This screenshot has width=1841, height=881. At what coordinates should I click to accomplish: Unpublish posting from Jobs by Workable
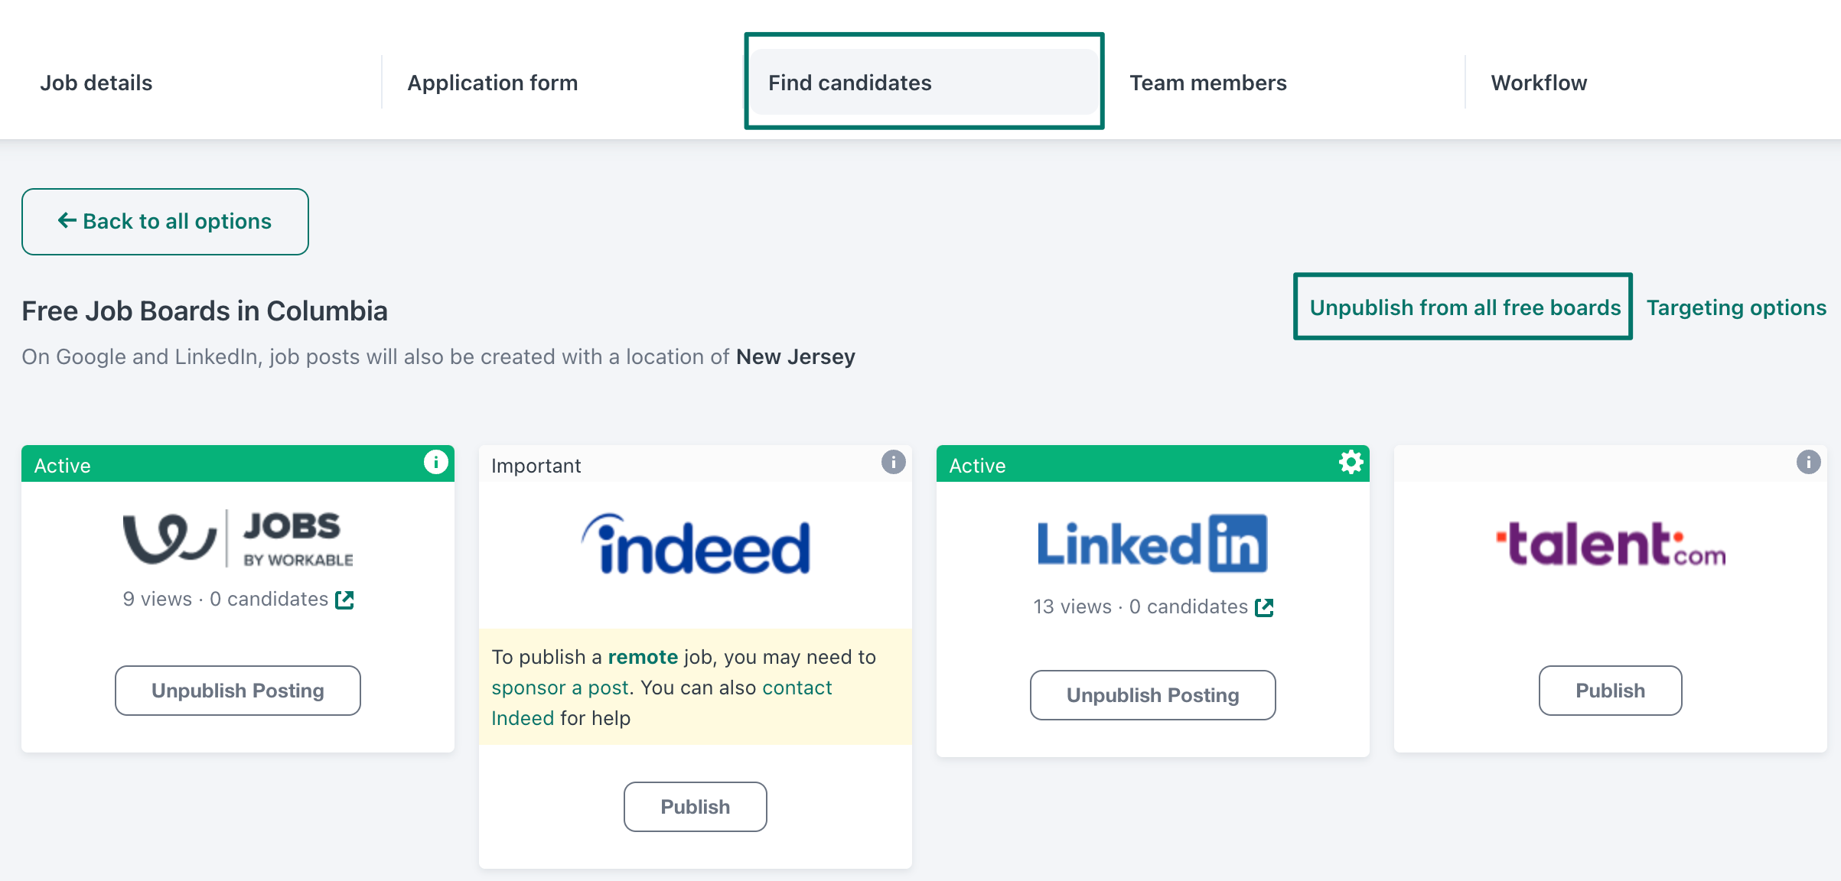[238, 691]
